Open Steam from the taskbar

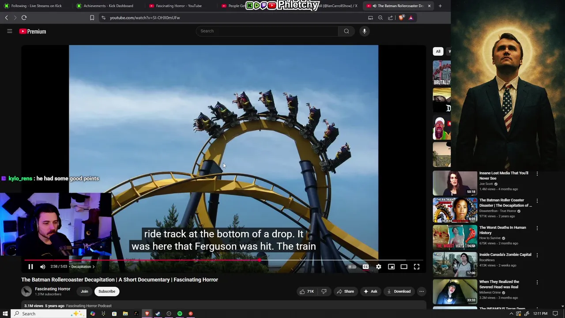click(158, 314)
